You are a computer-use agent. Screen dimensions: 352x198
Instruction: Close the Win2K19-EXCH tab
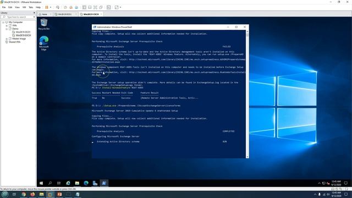coord(101,14)
